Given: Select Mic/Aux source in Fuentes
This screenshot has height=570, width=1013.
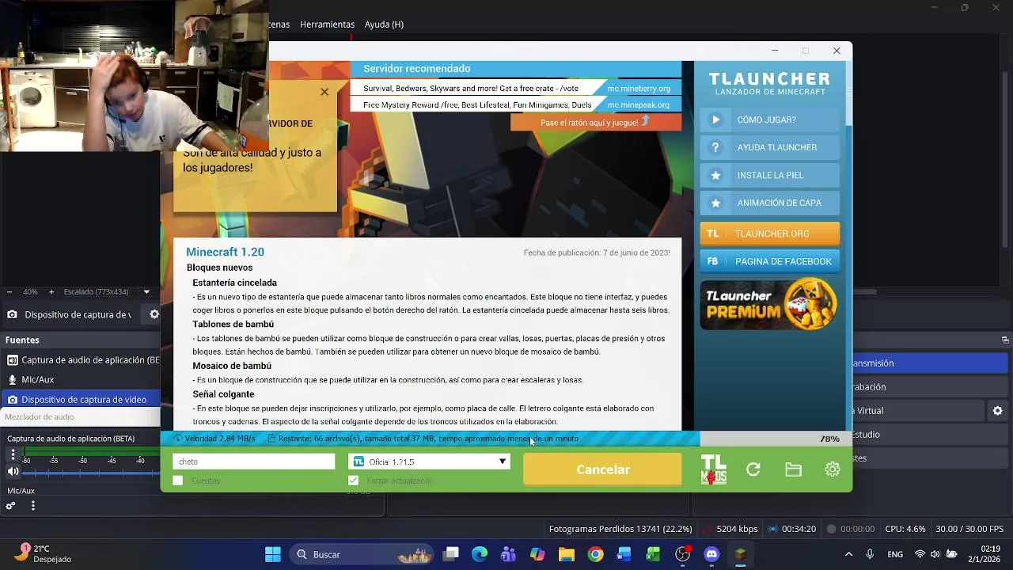Looking at the screenshot, I should click(x=81, y=379).
